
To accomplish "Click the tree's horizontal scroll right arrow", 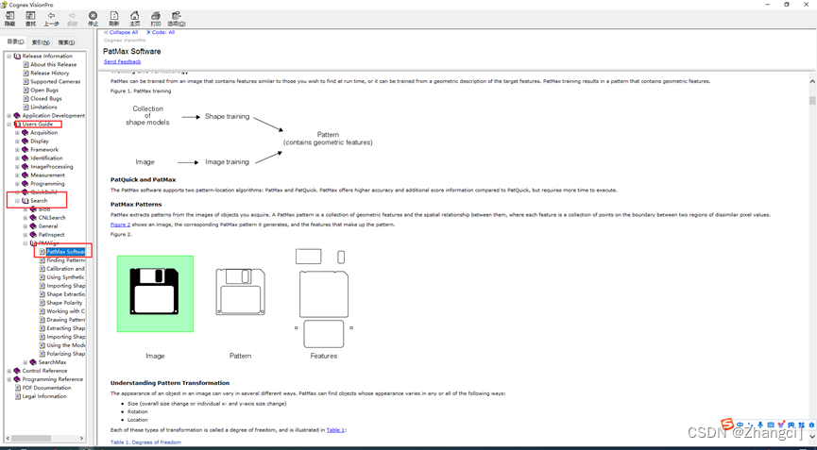I will (x=83, y=438).
